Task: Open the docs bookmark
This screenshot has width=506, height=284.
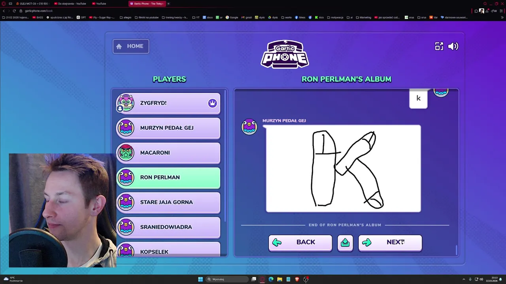Action: coord(208,17)
